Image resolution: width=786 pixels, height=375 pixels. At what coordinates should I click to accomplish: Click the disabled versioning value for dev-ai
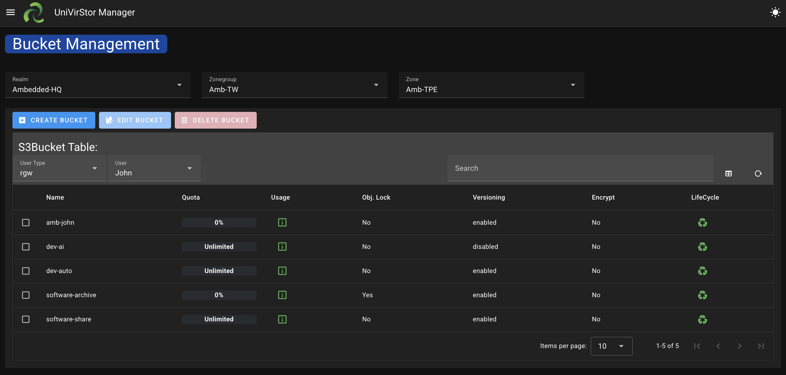pos(485,247)
